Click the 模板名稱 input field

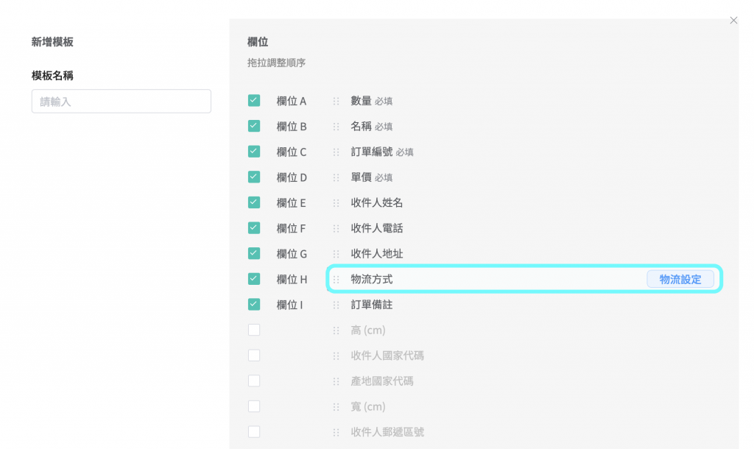pyautogui.click(x=121, y=102)
